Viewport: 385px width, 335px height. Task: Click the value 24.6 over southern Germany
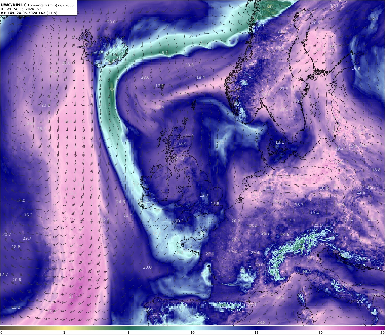pyautogui.click(x=285, y=235)
